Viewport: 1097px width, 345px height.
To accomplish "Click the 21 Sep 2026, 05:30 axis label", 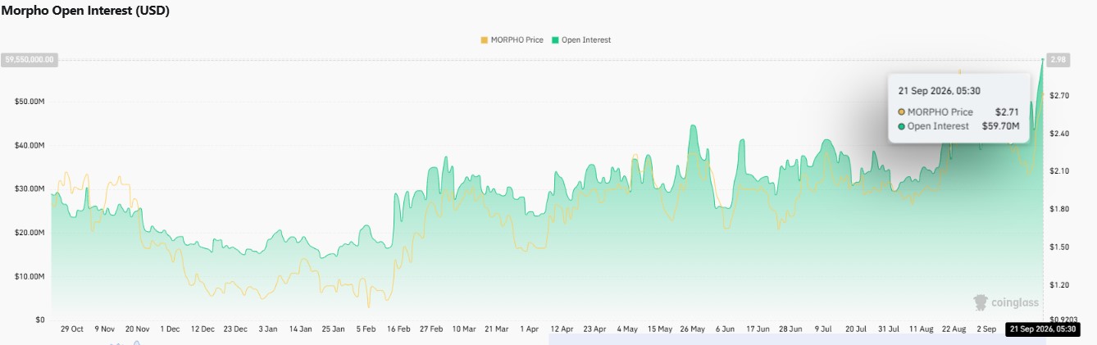I will point(1041,329).
